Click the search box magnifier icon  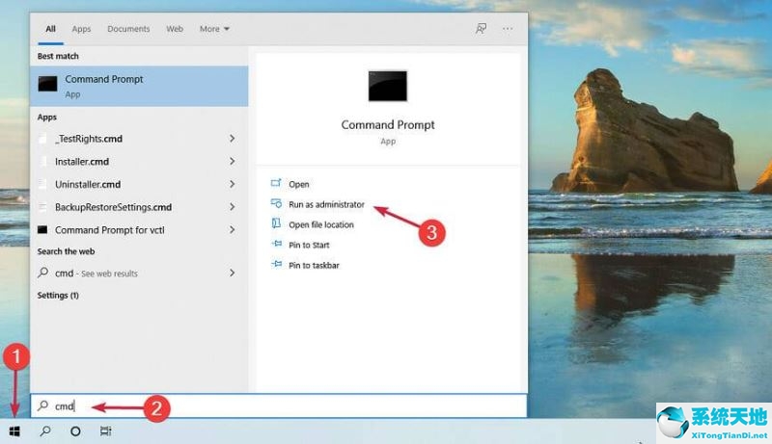(42, 405)
